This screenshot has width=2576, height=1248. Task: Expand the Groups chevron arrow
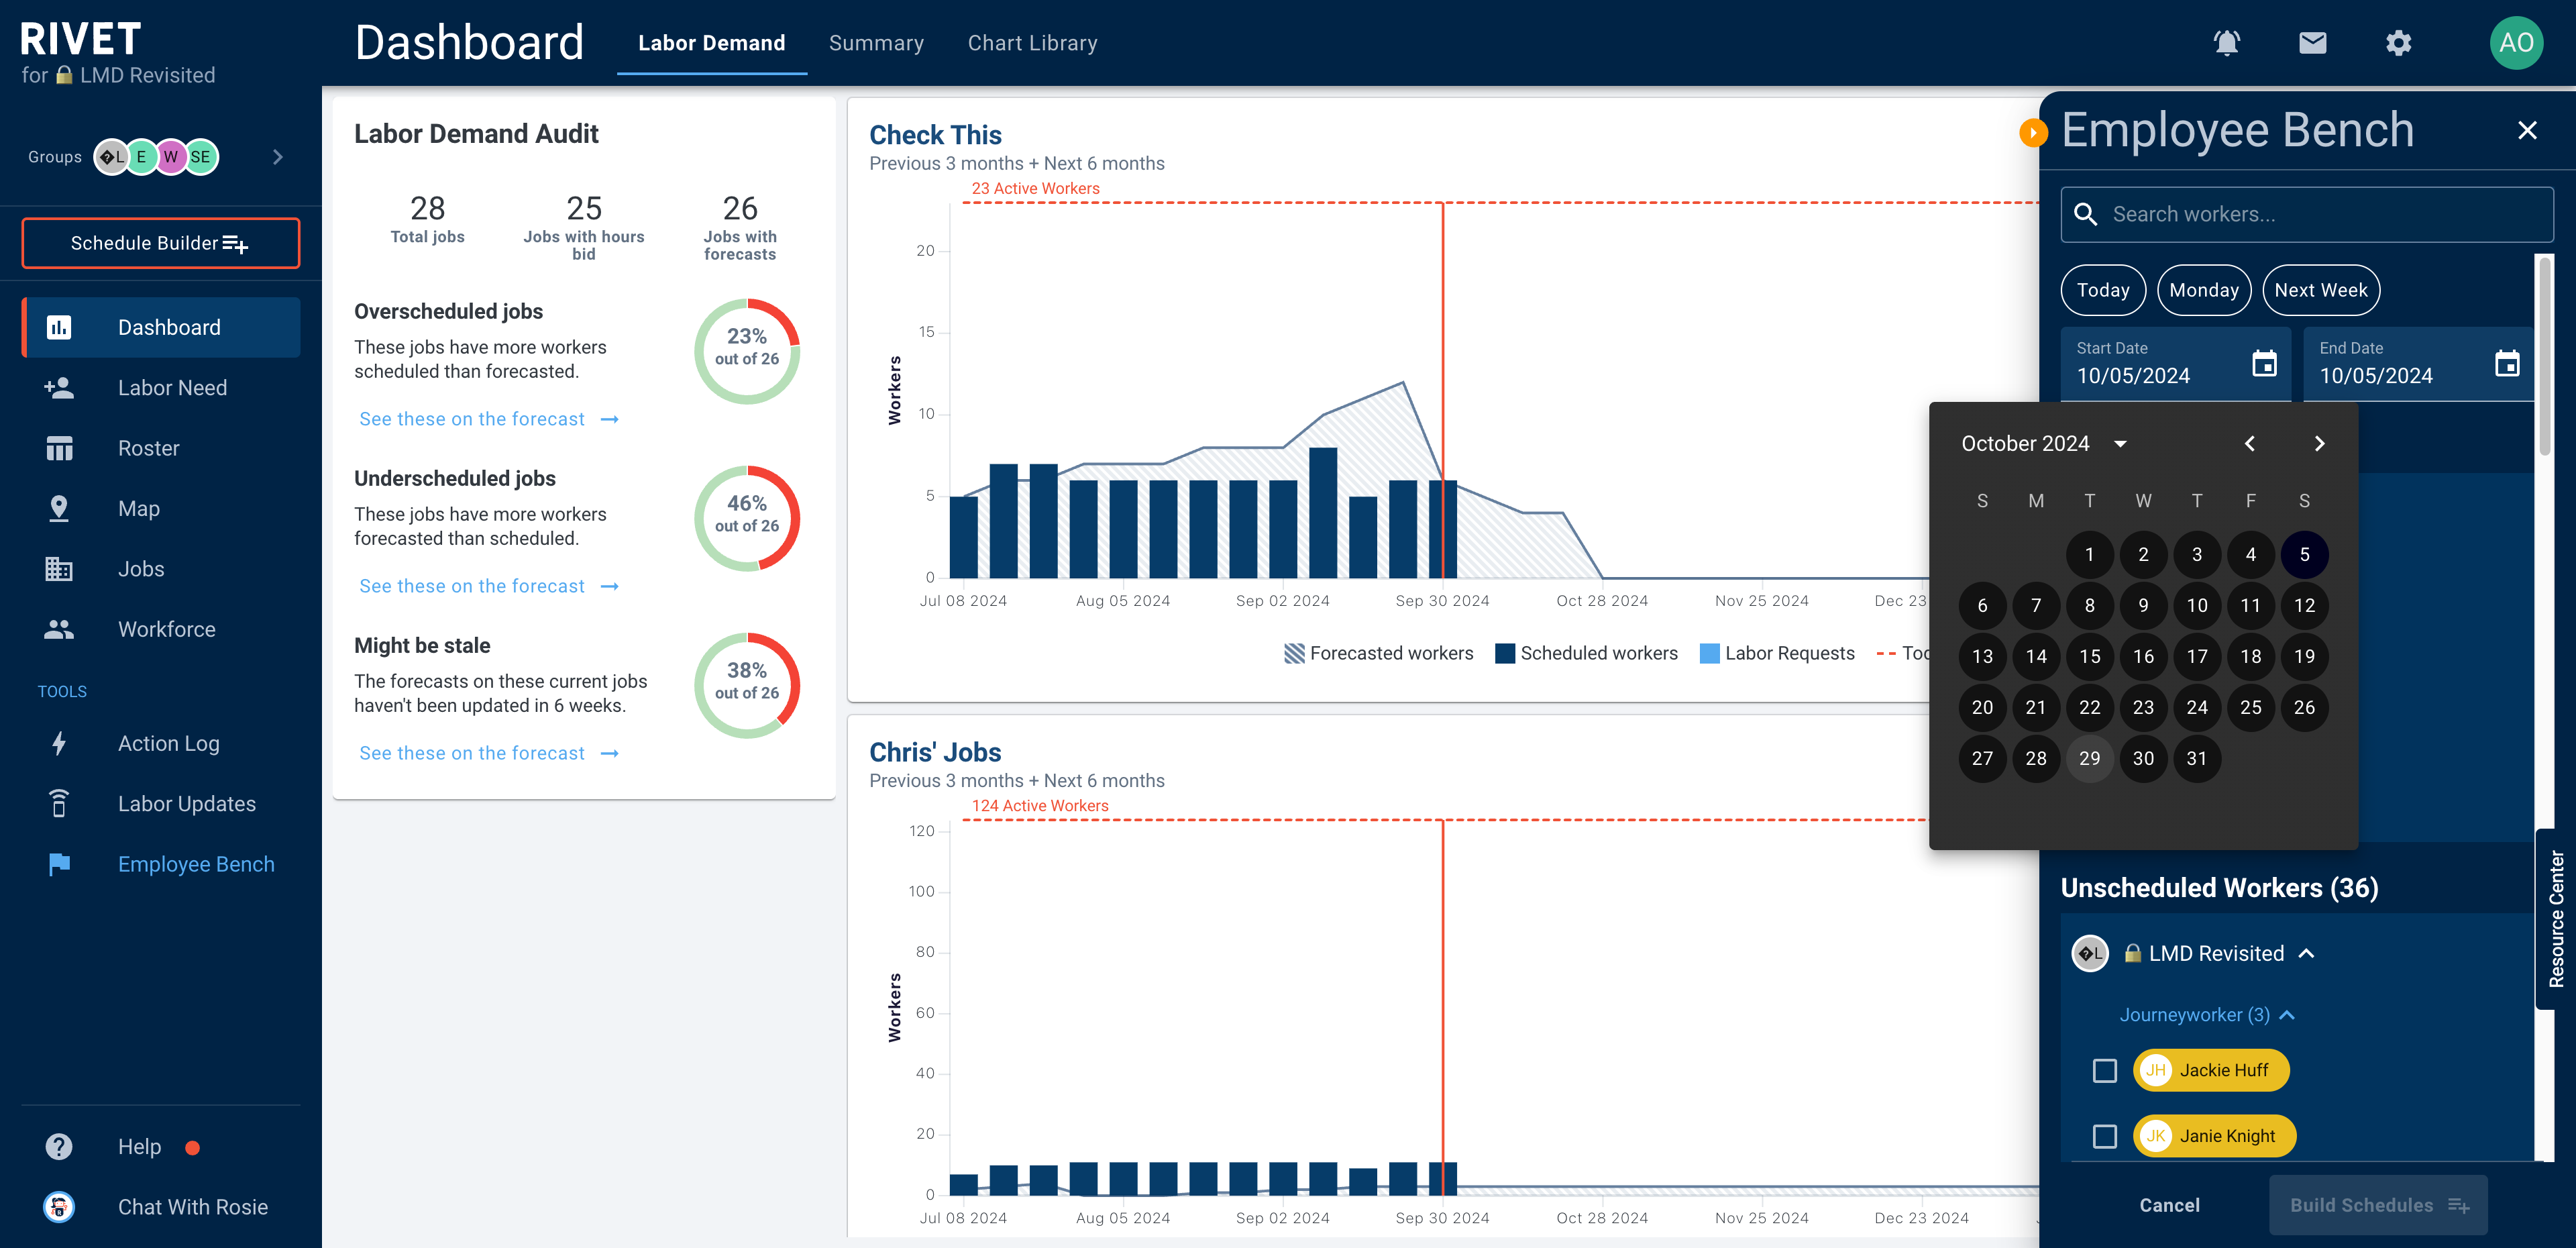pos(278,157)
